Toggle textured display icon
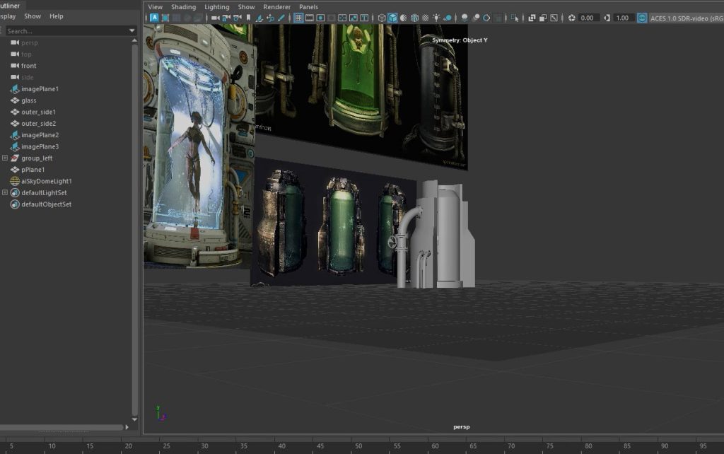724x454 pixels. click(x=425, y=18)
